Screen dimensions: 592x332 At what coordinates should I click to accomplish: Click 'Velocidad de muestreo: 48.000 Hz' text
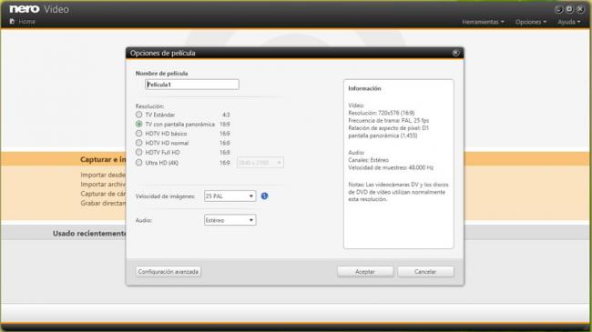pyautogui.click(x=391, y=167)
